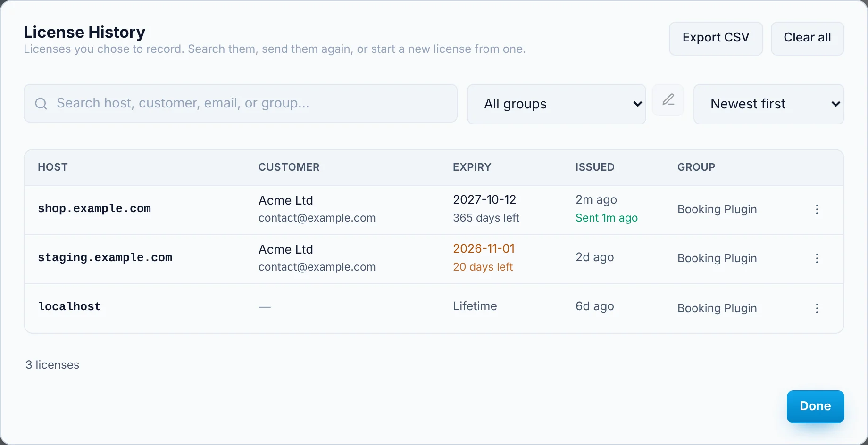Click the ISSUED column header
Image resolution: width=868 pixels, height=445 pixels.
coord(595,167)
